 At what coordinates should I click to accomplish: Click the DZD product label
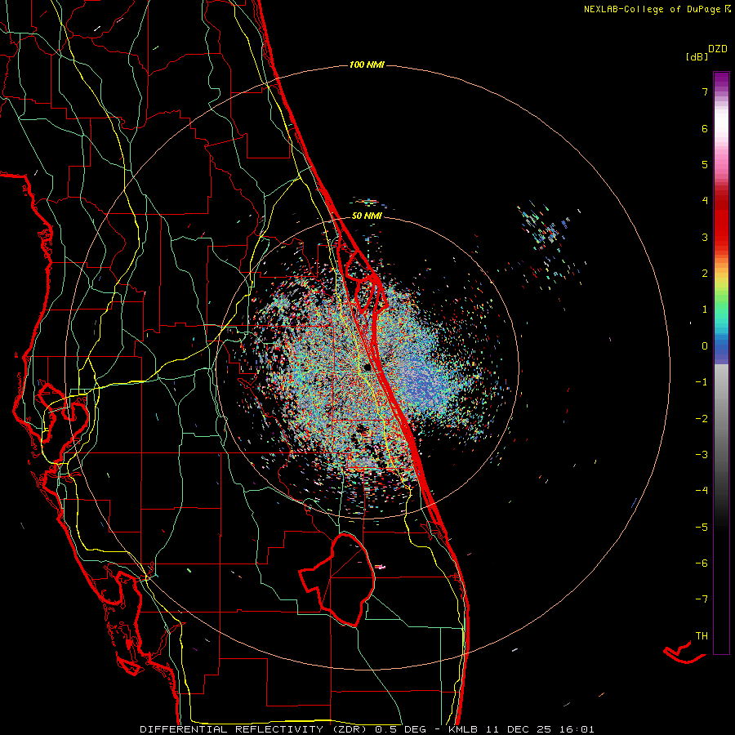coord(718,49)
